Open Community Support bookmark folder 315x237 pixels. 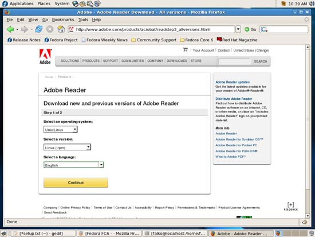click(x=153, y=40)
